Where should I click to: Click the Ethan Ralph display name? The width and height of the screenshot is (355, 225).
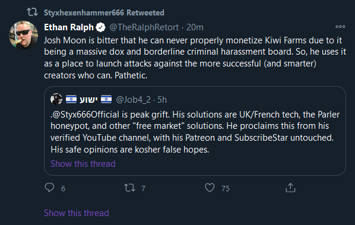[x=69, y=27]
